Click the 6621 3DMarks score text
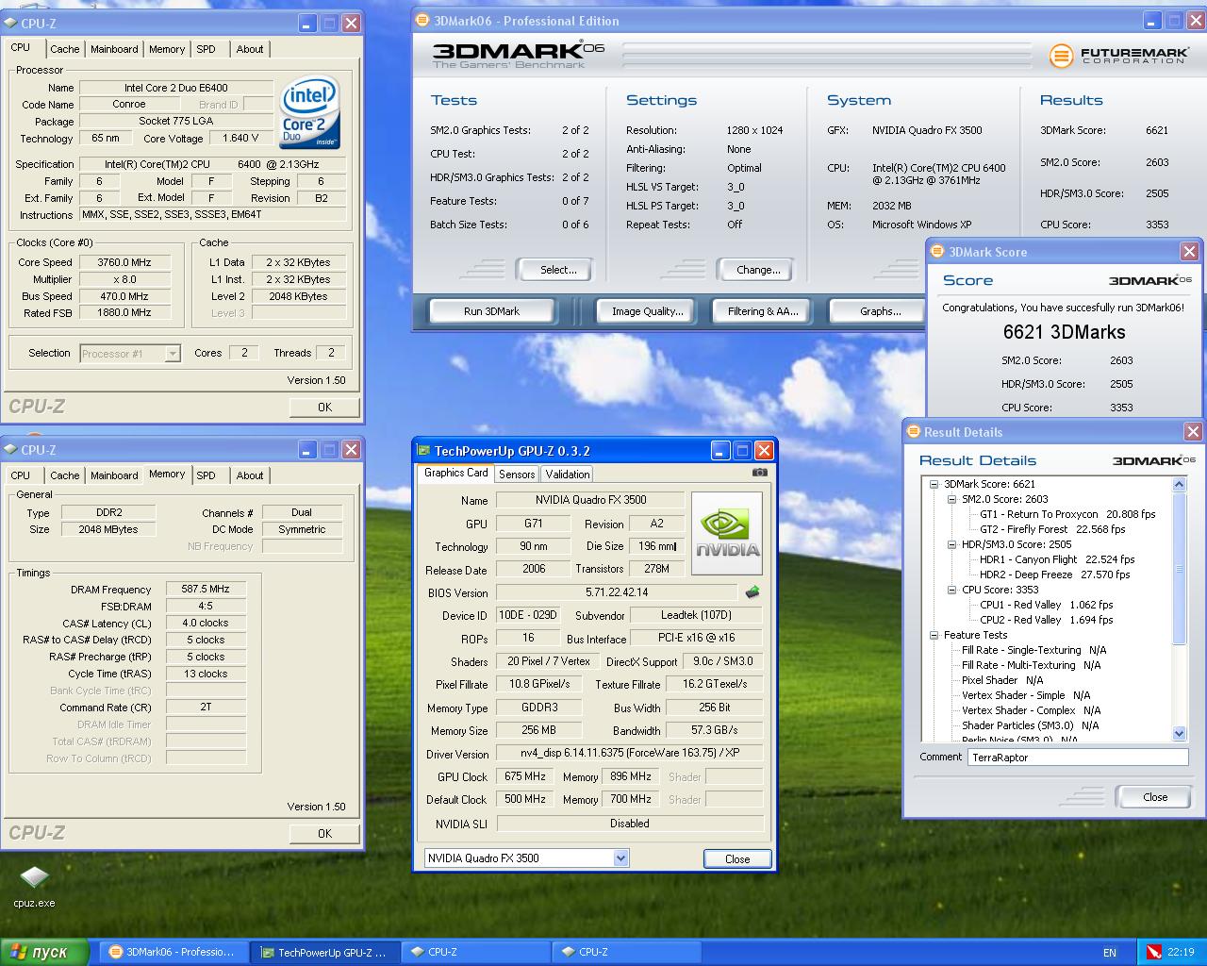Viewport: 1207px width, 966px height. pos(1064,332)
